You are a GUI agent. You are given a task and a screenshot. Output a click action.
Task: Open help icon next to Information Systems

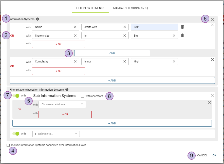(38, 19)
